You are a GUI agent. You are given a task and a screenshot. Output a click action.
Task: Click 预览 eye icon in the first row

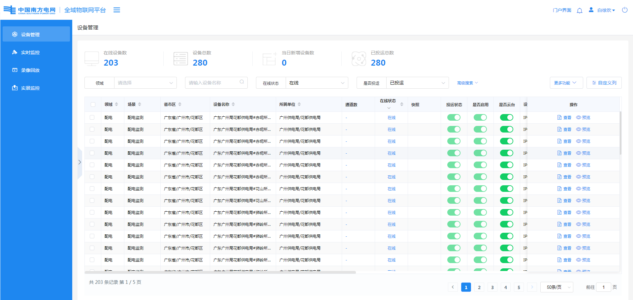pos(579,117)
